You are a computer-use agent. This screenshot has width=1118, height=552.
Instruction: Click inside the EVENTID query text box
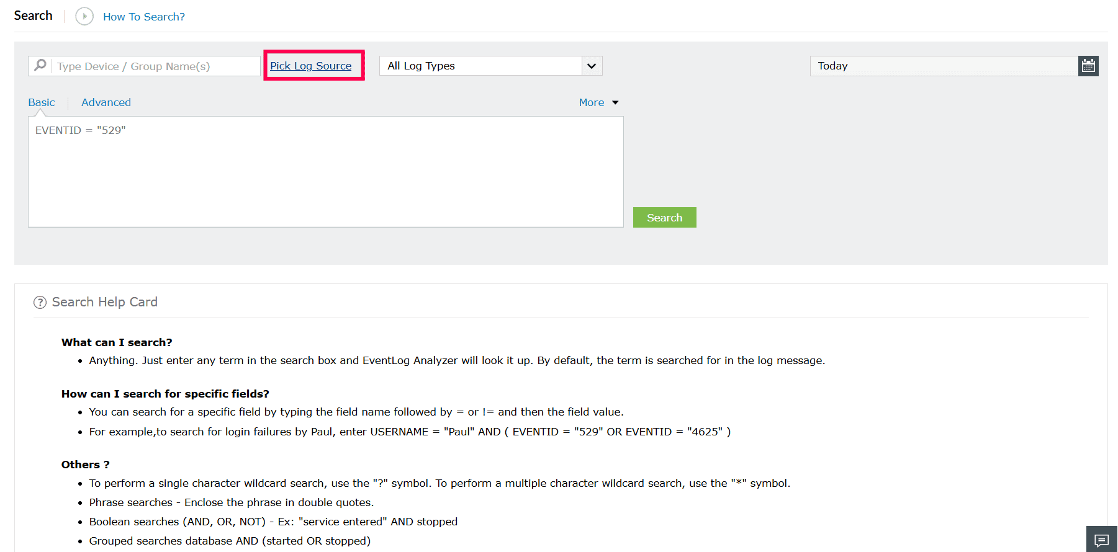point(326,172)
